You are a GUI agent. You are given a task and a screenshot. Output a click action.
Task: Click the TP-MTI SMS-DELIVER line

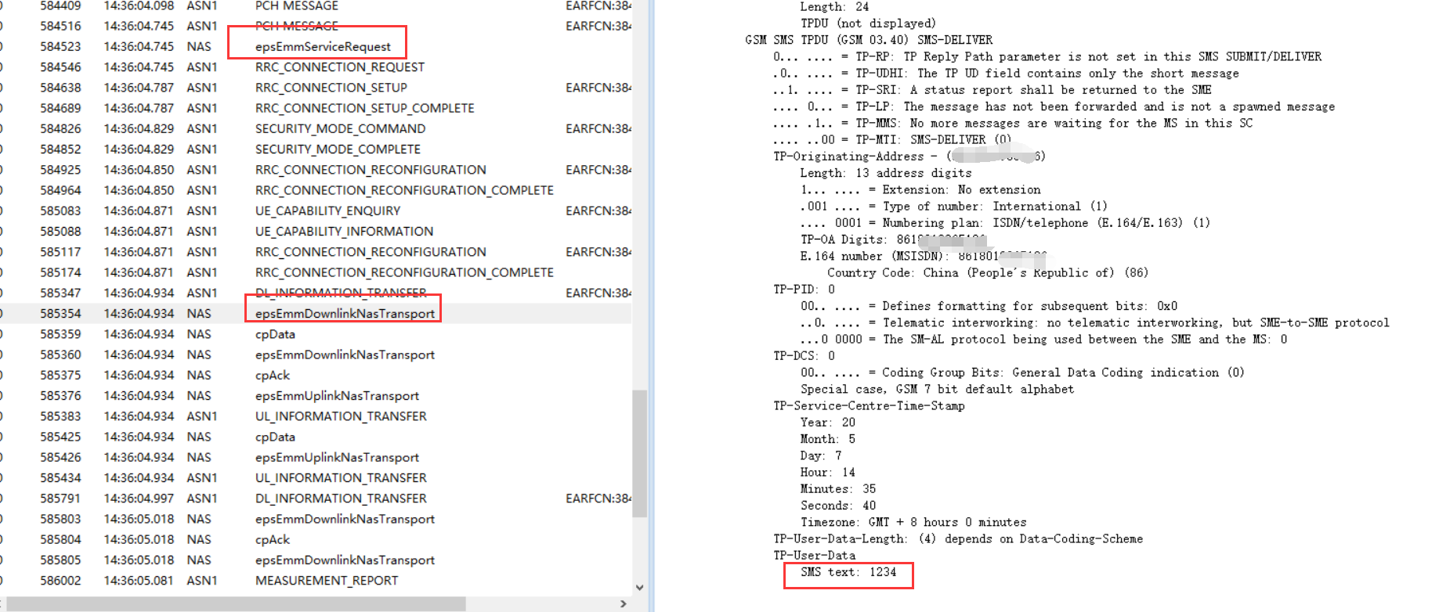click(x=892, y=139)
